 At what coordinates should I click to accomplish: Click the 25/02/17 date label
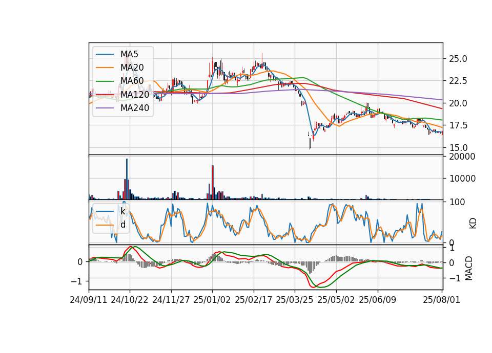point(254,300)
